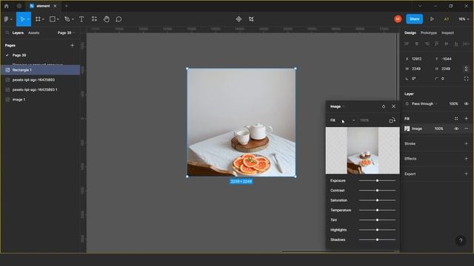Click align vertical centers icon
The image size is (474, 266).
(x=447, y=44)
